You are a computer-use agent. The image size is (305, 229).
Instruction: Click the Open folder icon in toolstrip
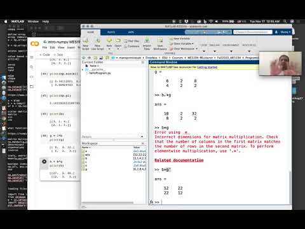click(118, 41)
